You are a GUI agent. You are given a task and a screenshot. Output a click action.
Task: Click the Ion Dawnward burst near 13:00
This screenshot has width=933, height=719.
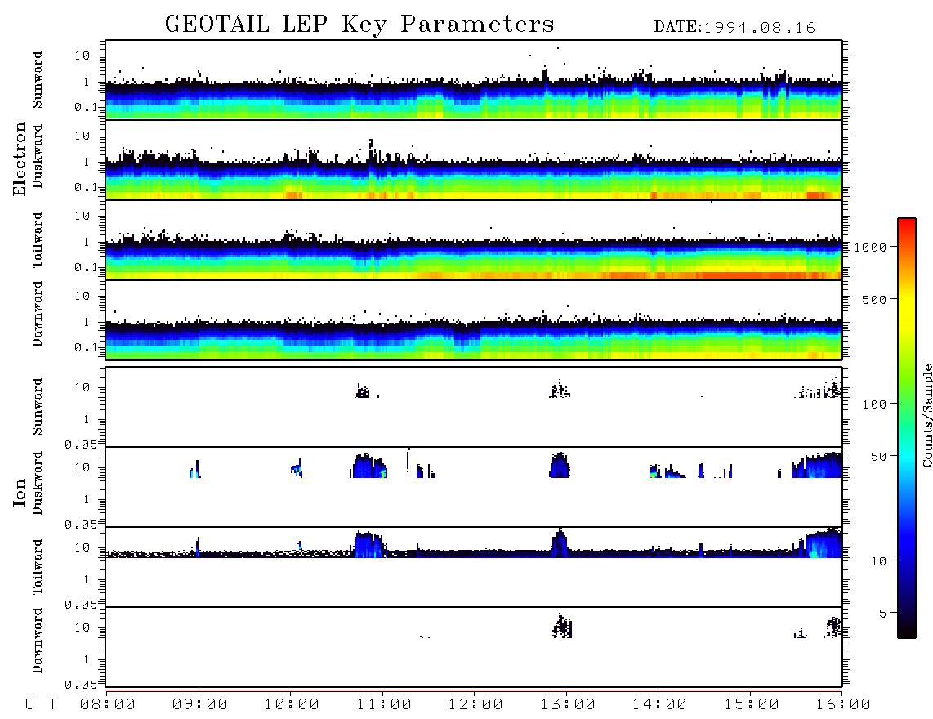[x=562, y=626]
